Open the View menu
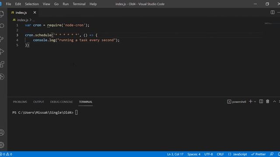 click(46, 4)
